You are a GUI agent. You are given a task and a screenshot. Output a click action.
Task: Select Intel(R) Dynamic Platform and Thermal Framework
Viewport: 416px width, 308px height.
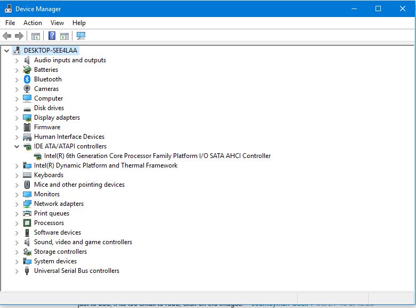tap(105, 165)
